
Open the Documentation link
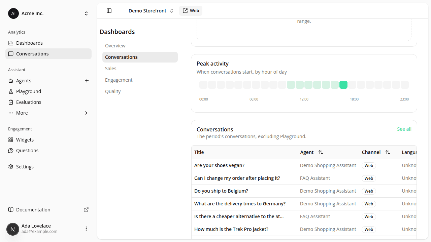[48, 210]
